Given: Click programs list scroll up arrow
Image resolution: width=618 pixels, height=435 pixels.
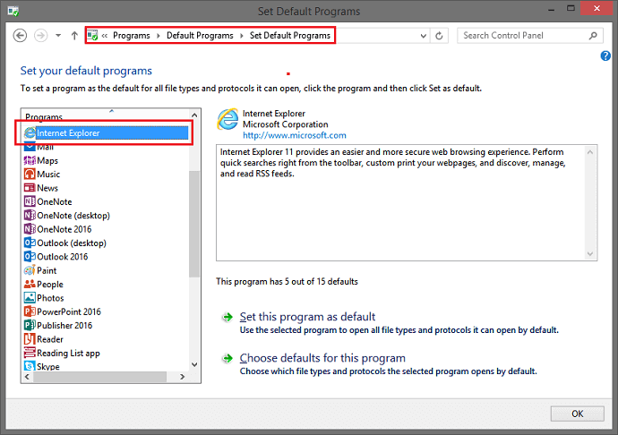Looking at the screenshot, I should pos(194,115).
